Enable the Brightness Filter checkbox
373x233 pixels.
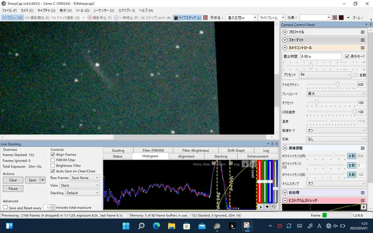tap(53, 165)
